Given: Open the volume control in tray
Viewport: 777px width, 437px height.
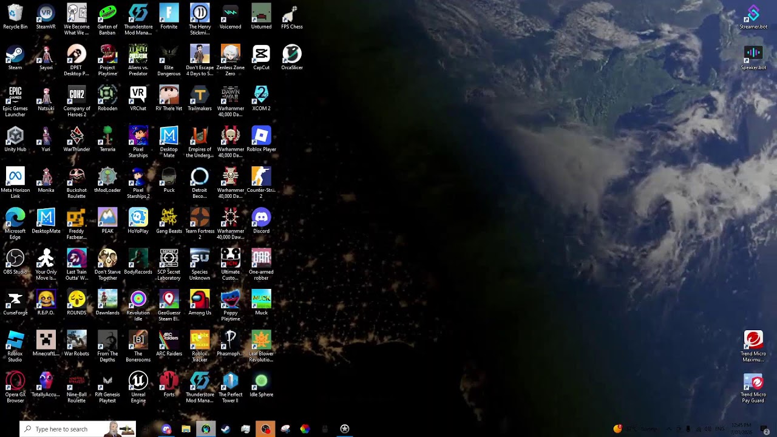Looking at the screenshot, I should pyautogui.click(x=708, y=429).
